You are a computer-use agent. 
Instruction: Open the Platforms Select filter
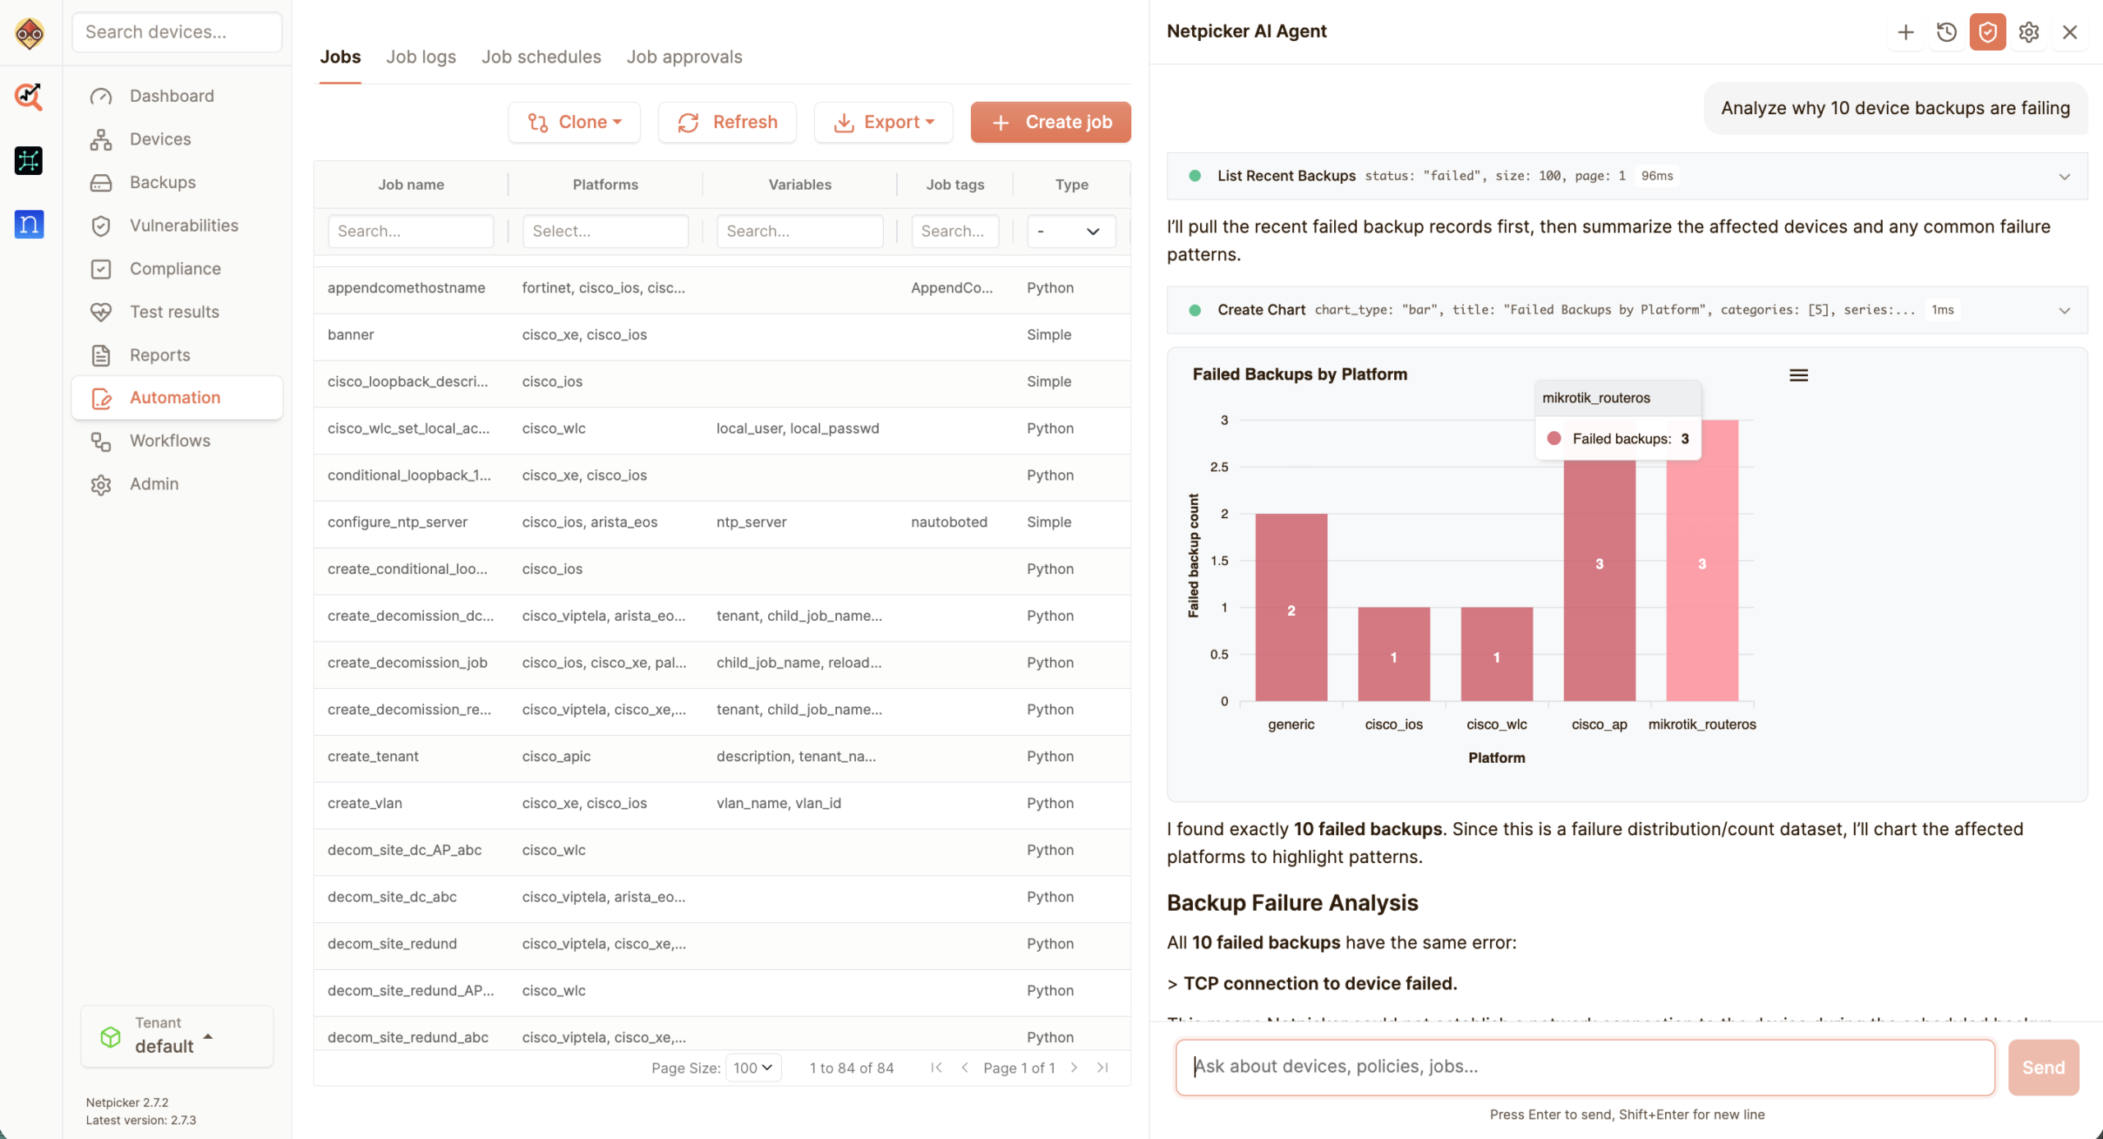click(605, 232)
